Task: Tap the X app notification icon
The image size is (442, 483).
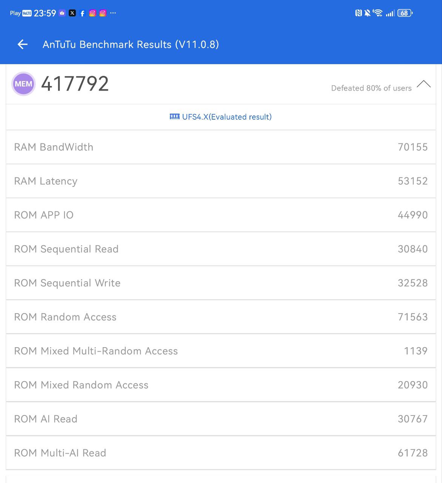Action: coord(72,13)
